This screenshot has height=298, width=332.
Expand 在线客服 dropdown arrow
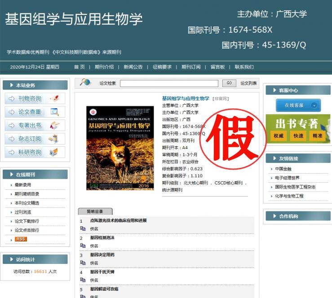[314, 105]
